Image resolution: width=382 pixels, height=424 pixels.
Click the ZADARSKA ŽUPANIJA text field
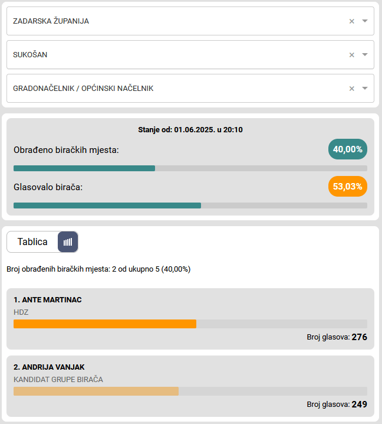(x=177, y=21)
